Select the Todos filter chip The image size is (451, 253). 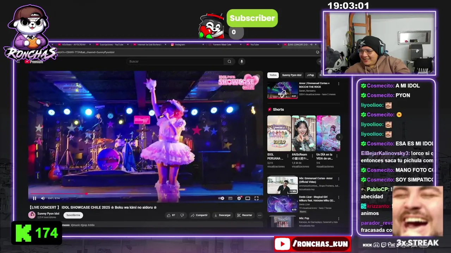[x=273, y=75]
